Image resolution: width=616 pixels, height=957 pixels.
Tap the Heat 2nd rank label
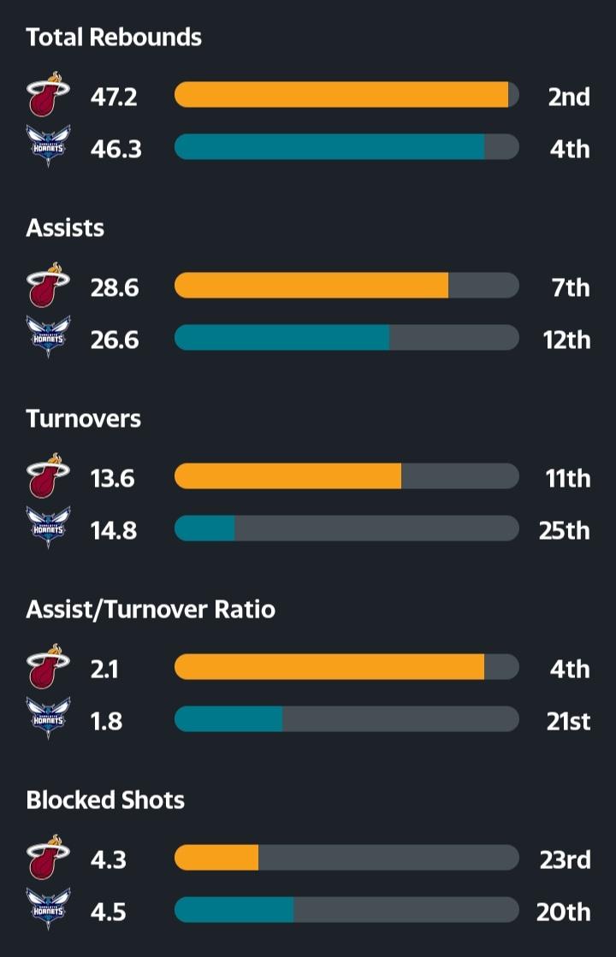coord(569,96)
